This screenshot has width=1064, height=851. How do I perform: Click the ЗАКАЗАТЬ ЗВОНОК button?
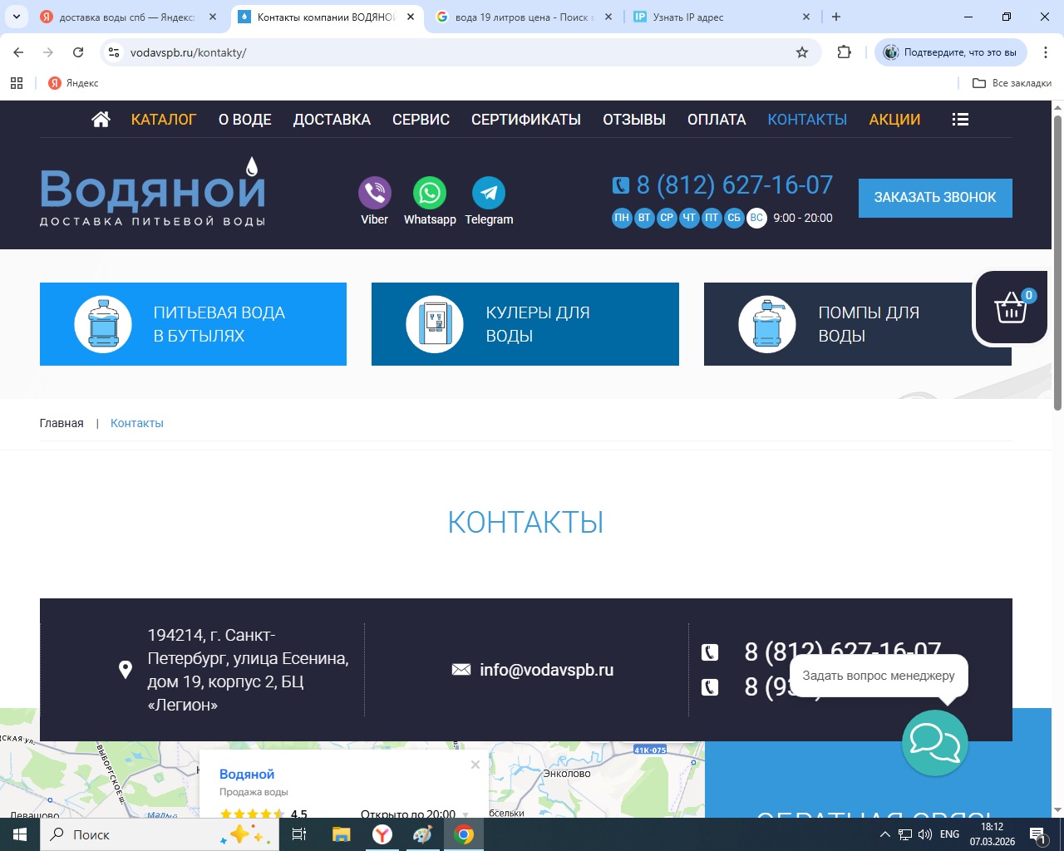pos(935,198)
